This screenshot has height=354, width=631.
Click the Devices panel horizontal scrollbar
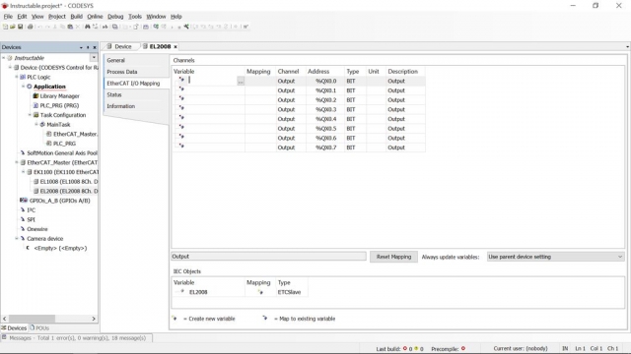pyautogui.click(x=49, y=319)
